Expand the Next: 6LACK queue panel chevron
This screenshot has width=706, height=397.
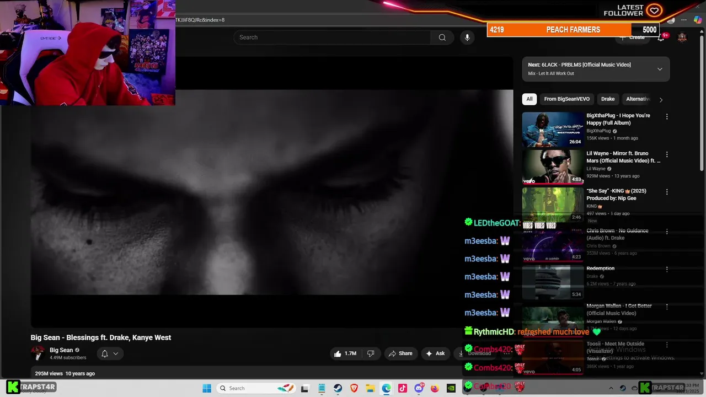coord(660,69)
